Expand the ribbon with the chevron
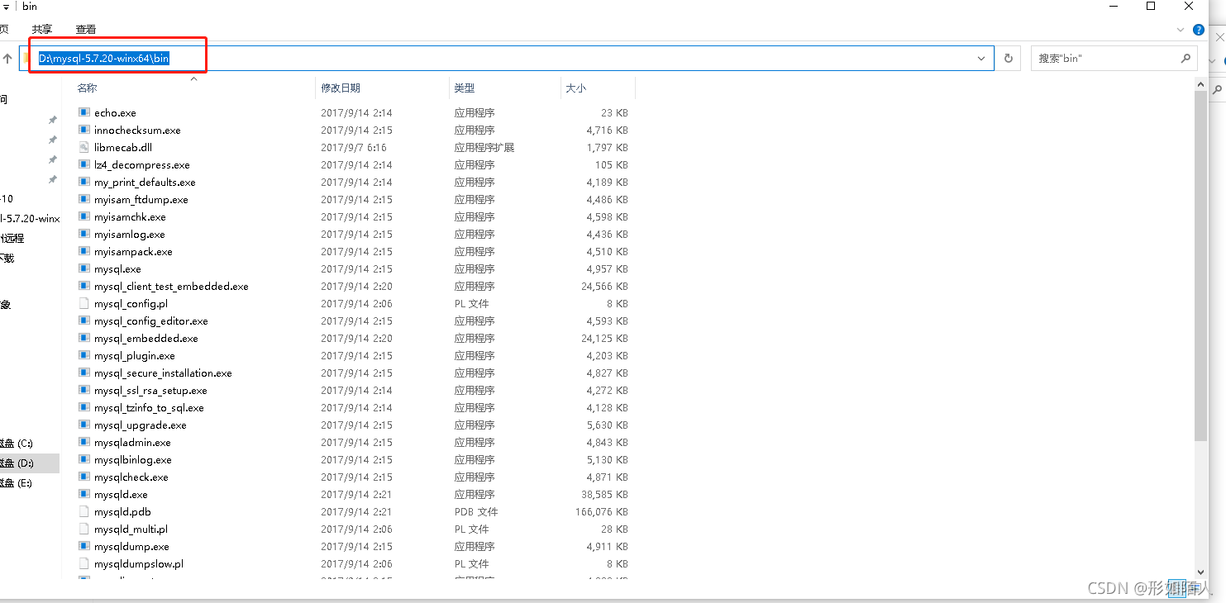Viewport: 1226px width, 603px height. pyautogui.click(x=1181, y=29)
